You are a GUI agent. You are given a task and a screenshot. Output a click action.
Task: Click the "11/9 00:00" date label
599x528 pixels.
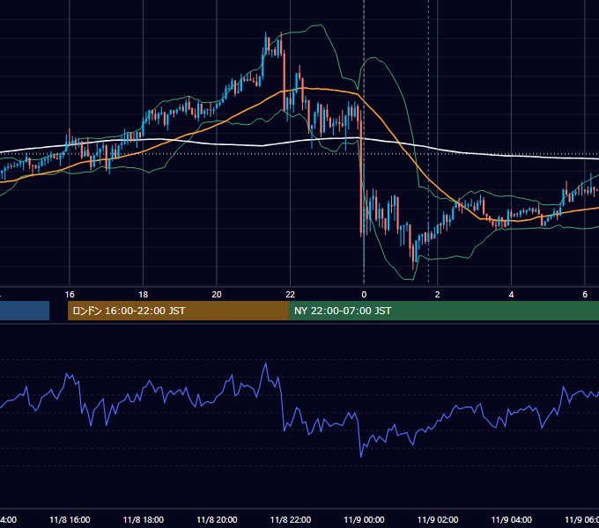click(364, 520)
